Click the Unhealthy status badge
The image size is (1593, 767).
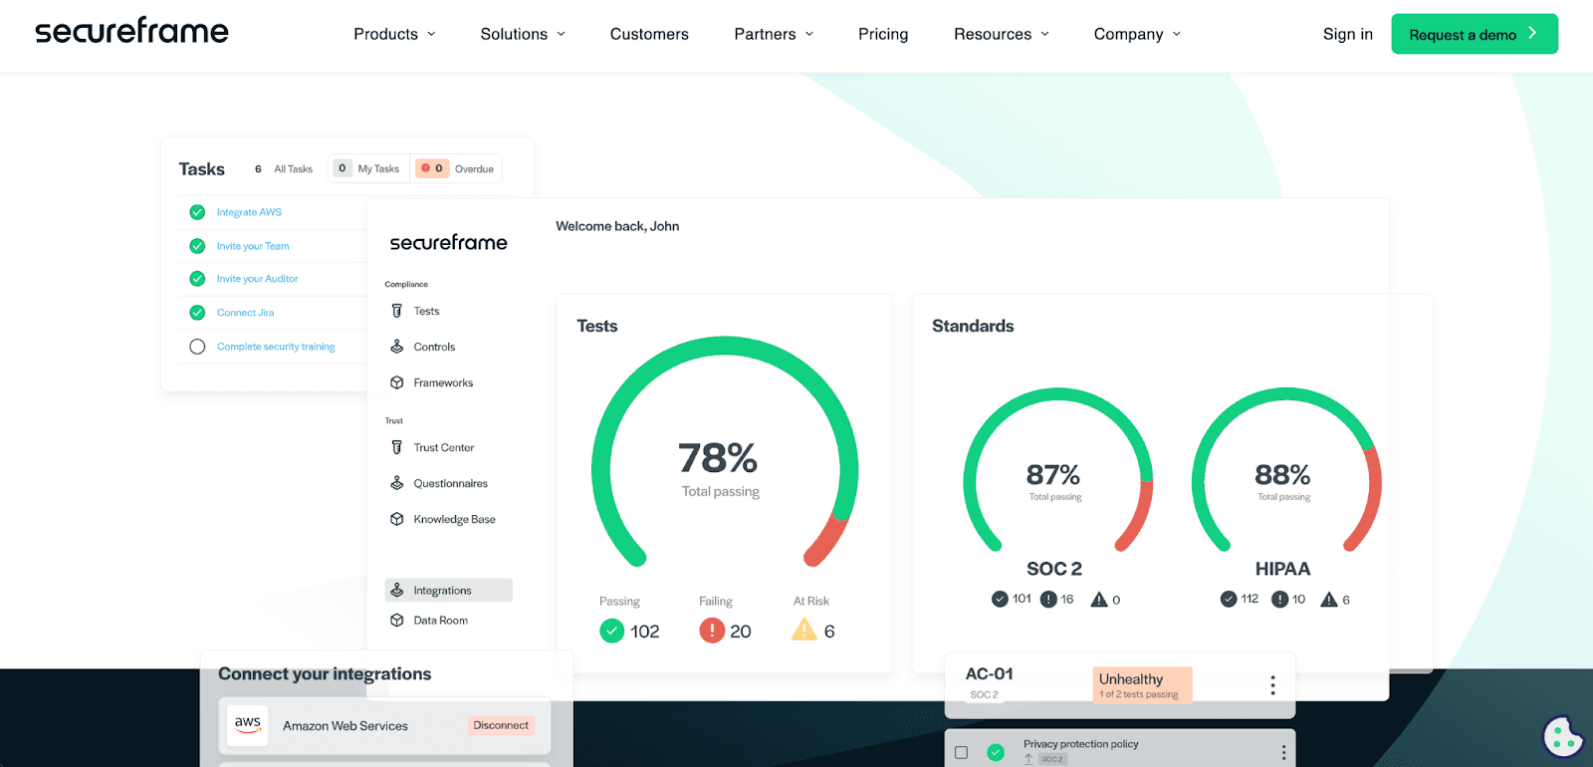click(x=1142, y=684)
